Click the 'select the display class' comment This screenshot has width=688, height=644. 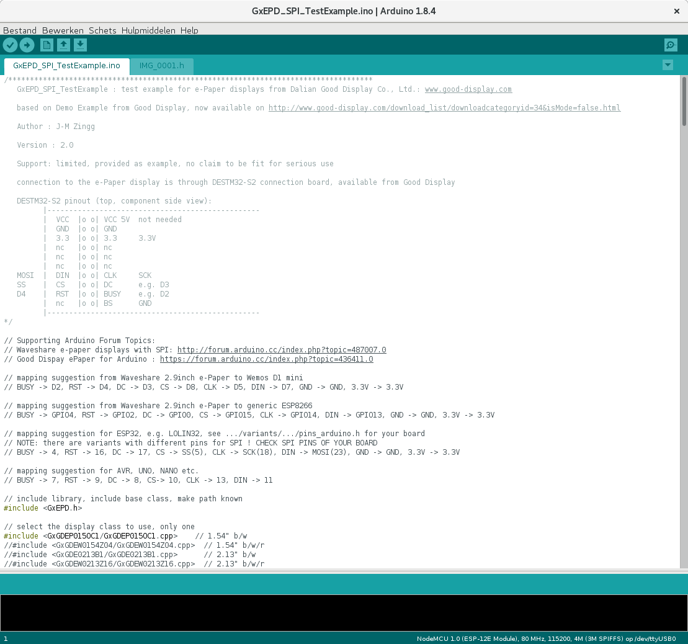[99, 527]
